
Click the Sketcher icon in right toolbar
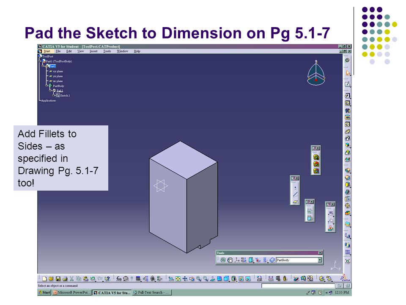pos(348,84)
